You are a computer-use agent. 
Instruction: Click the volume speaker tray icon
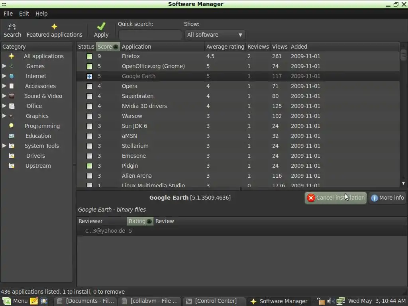330,301
